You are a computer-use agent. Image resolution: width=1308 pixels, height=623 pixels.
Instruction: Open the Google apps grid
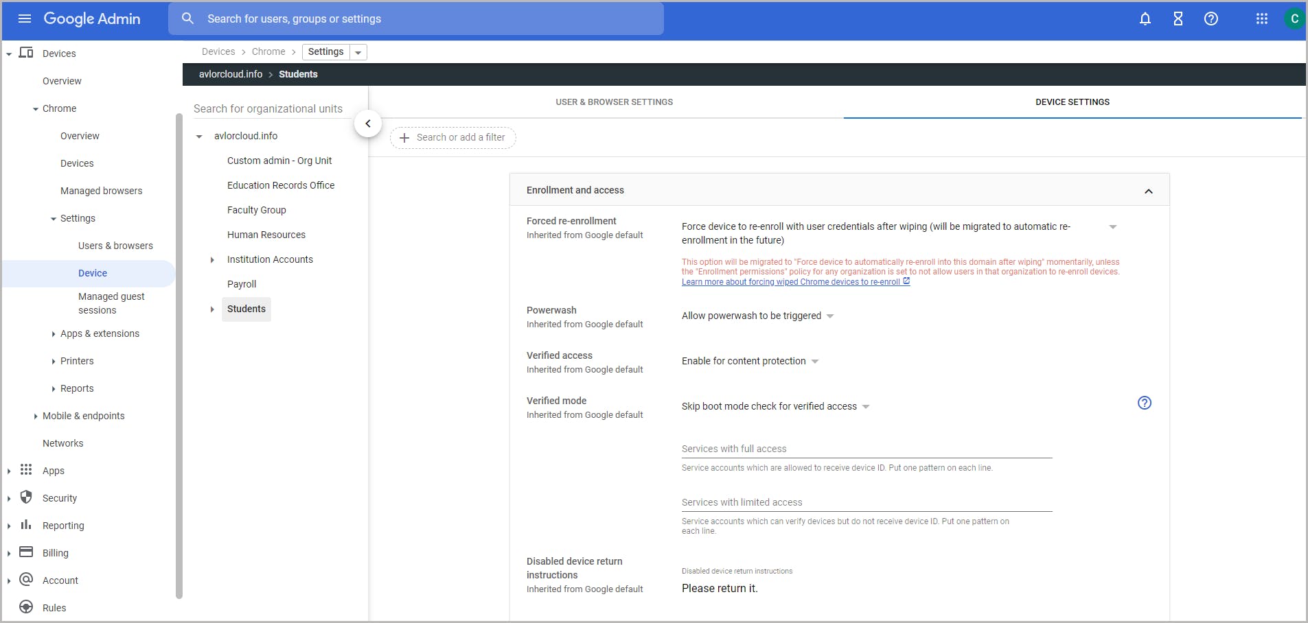(x=1262, y=19)
